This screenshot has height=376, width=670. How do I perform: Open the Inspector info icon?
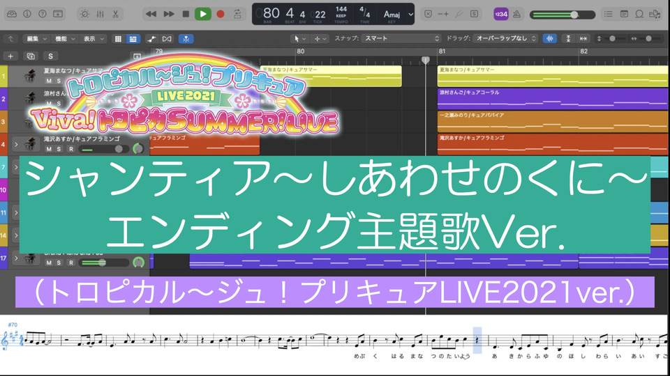click(x=27, y=14)
